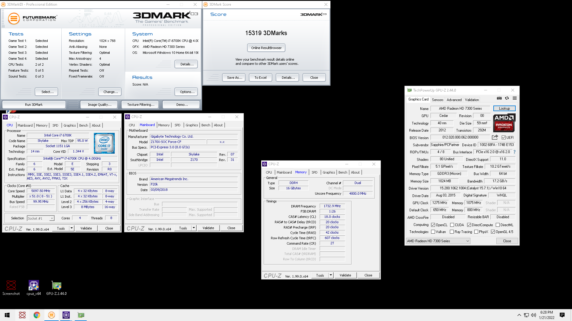Toggle the PhysX checkbox
Screen dimensions: 572x321
476,232
